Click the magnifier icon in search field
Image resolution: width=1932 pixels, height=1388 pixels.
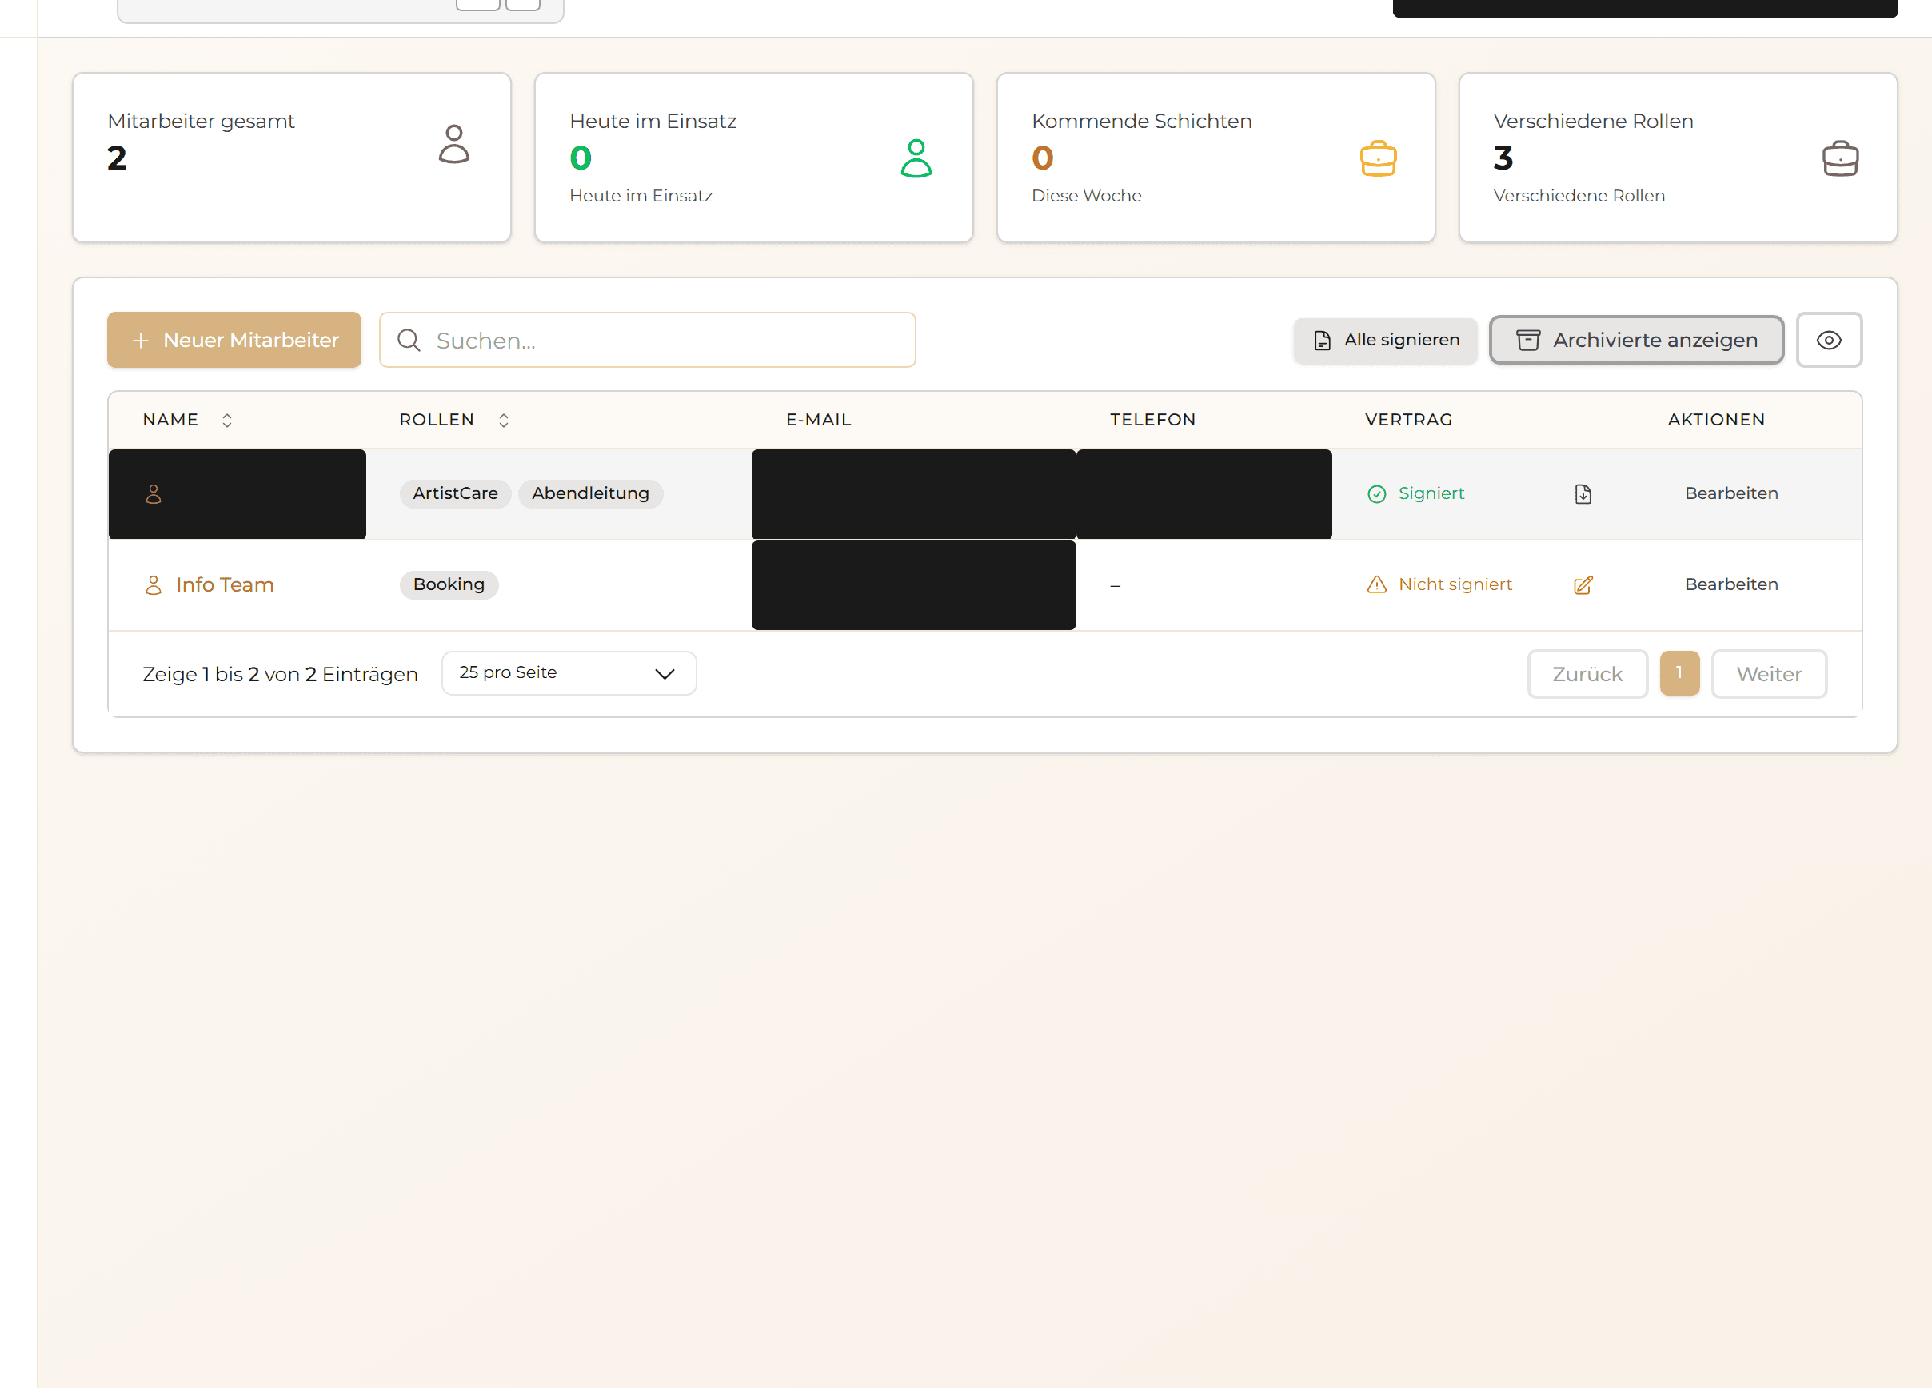(409, 341)
